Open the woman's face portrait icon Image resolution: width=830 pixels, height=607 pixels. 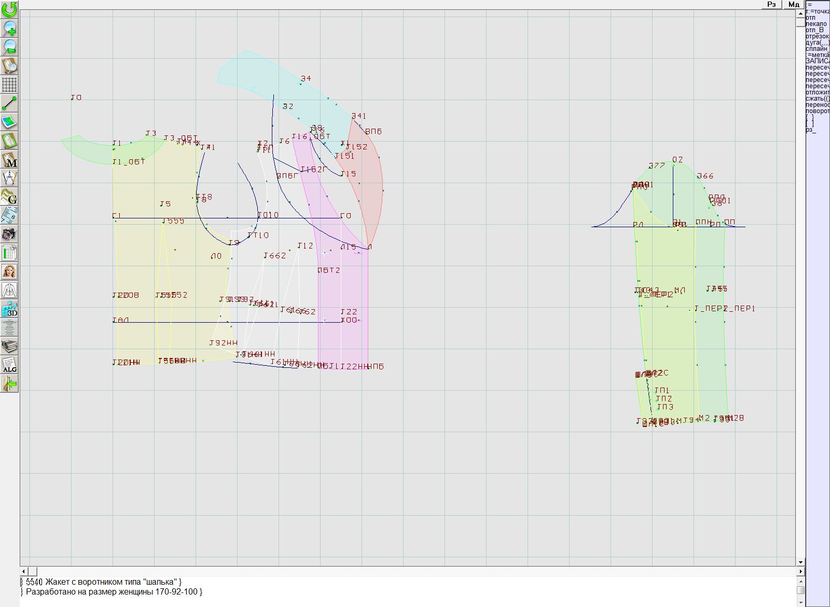click(9, 271)
